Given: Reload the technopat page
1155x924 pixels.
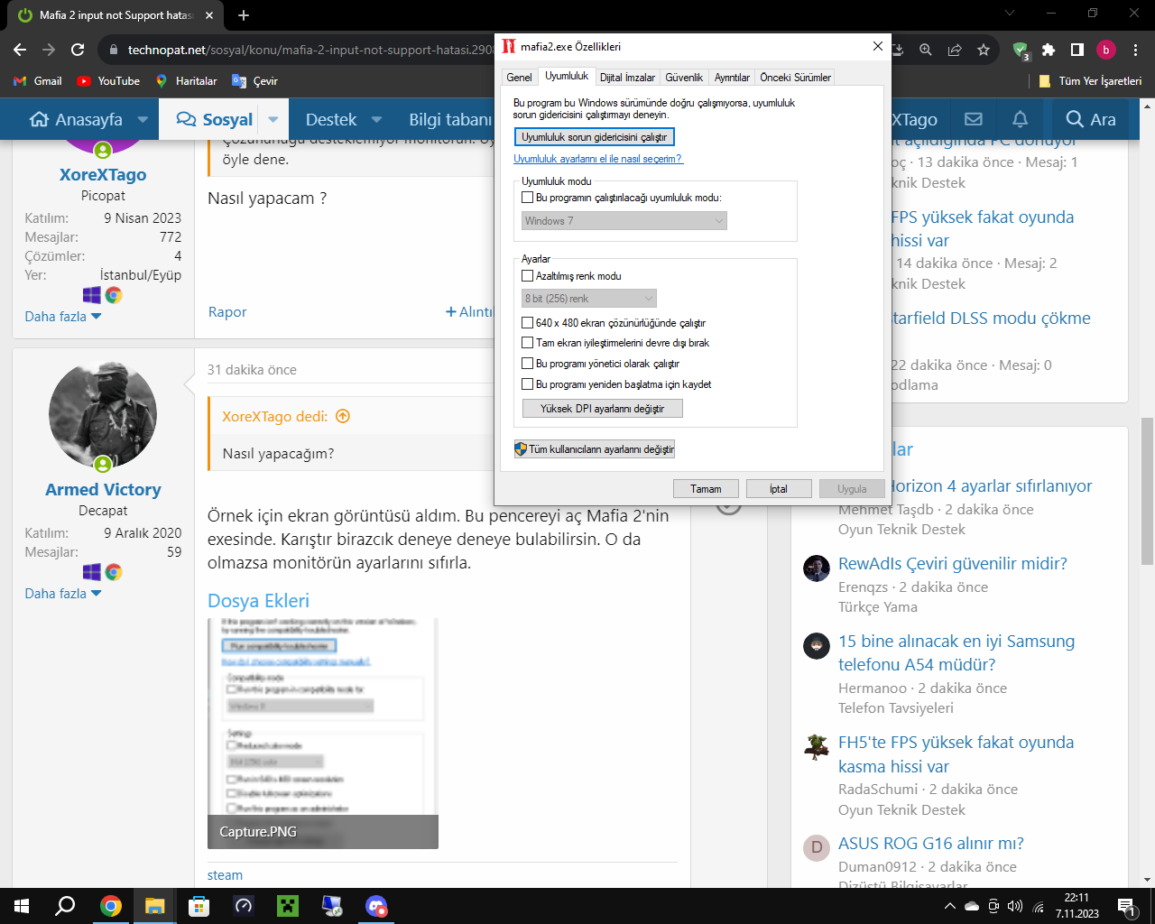Looking at the screenshot, I should pos(78,50).
